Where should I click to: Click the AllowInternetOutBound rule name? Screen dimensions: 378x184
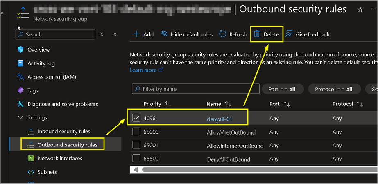pyautogui.click(x=235, y=146)
